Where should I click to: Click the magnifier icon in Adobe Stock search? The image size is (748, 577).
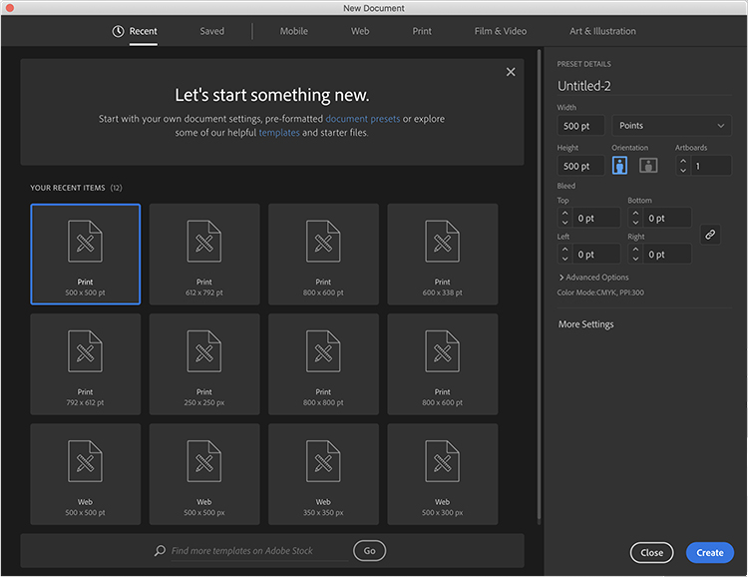point(160,551)
